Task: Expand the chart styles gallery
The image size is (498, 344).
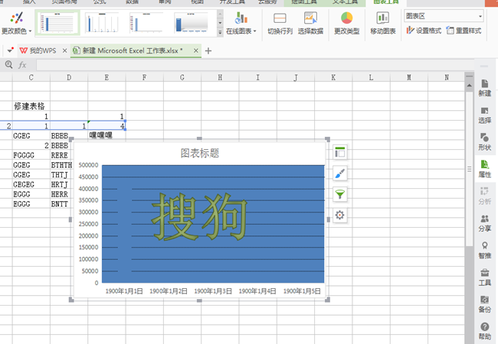Action: coord(220,32)
